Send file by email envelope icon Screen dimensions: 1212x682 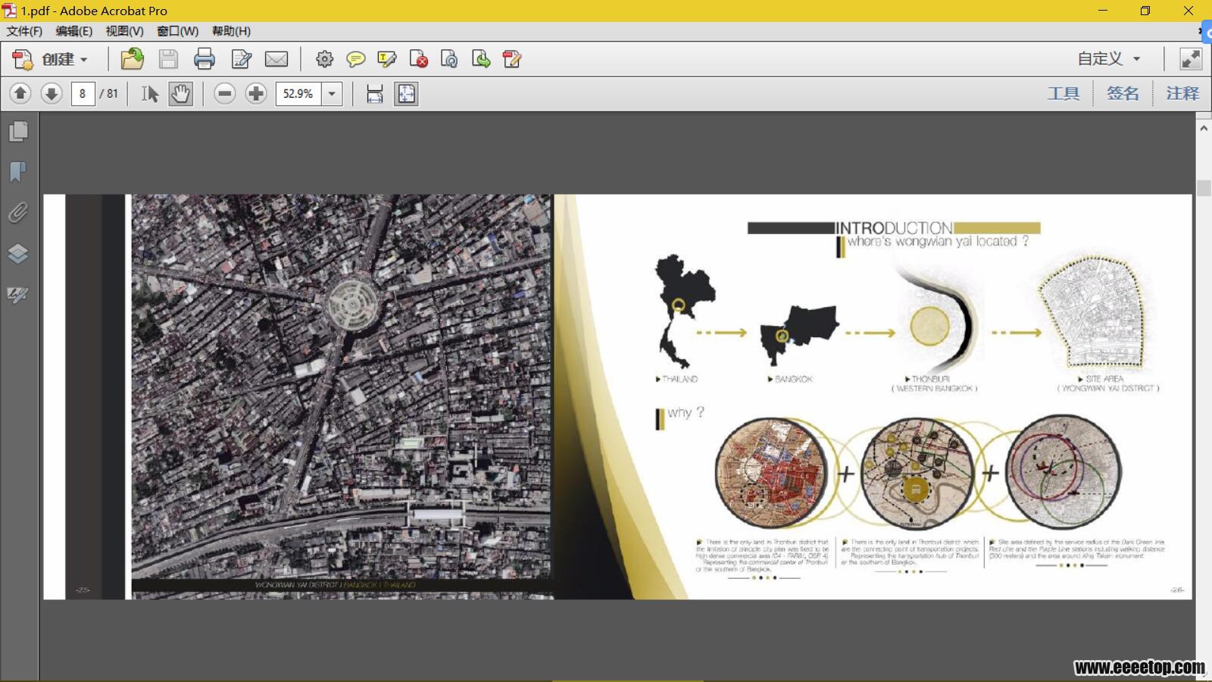[x=276, y=59]
